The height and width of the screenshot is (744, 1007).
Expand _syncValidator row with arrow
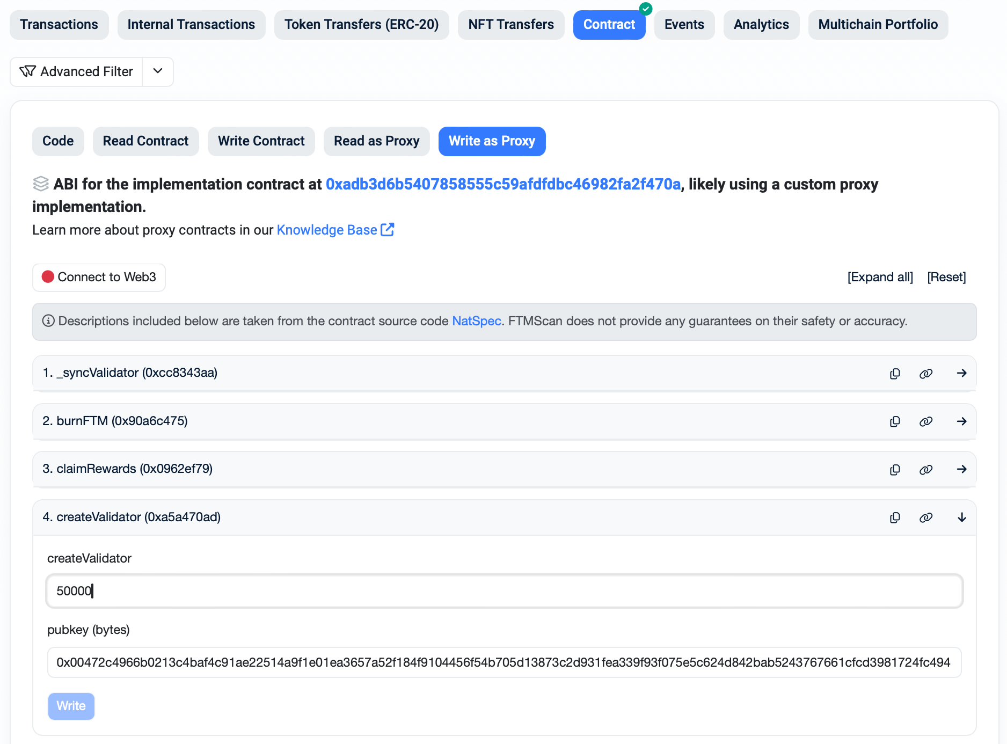coord(962,373)
